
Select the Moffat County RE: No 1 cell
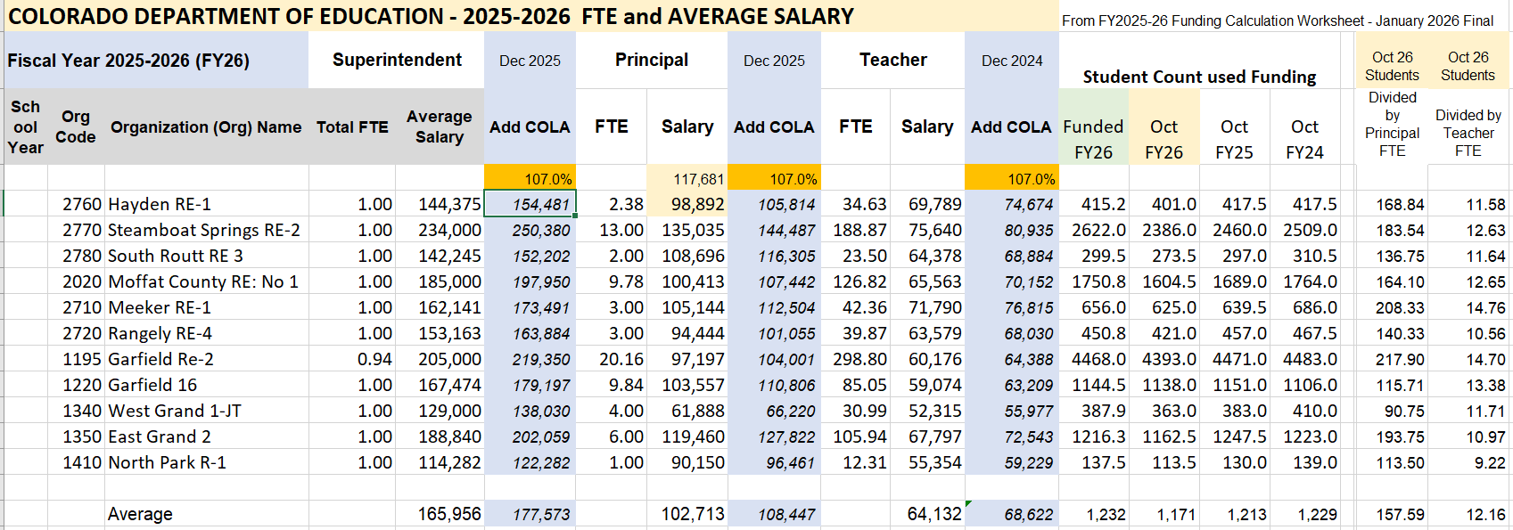coord(207,281)
